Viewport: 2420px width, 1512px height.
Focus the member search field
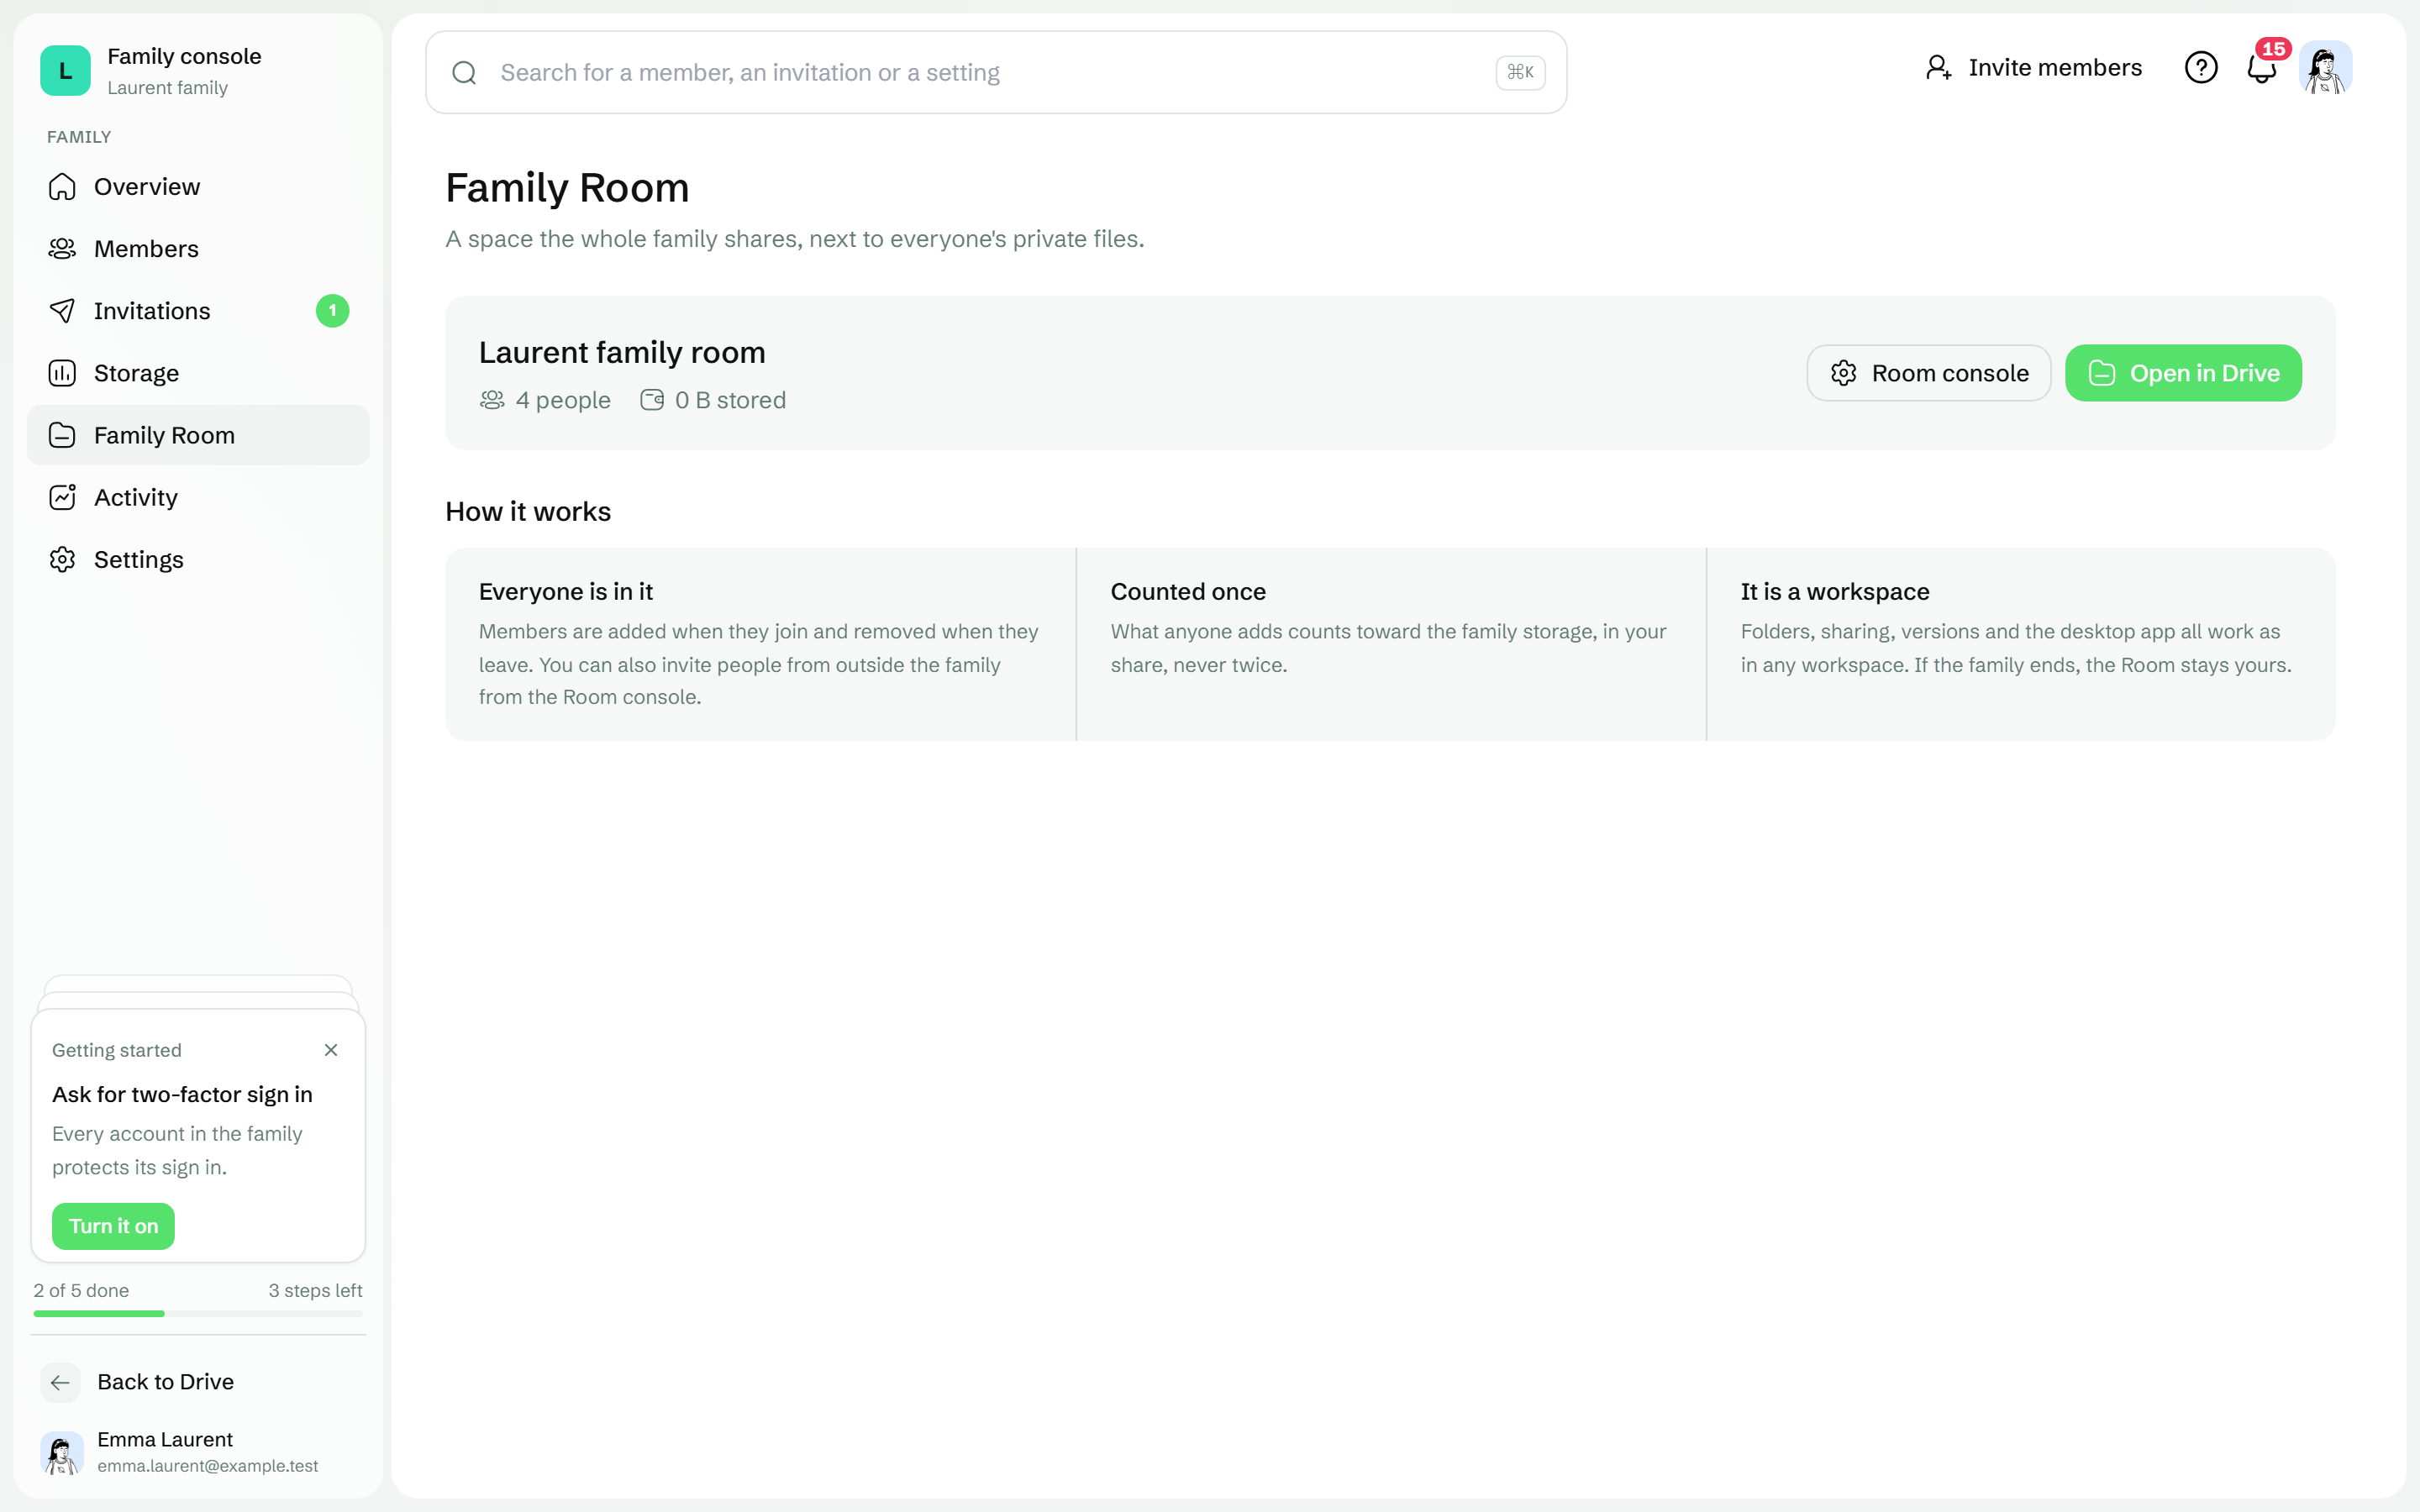[995, 72]
